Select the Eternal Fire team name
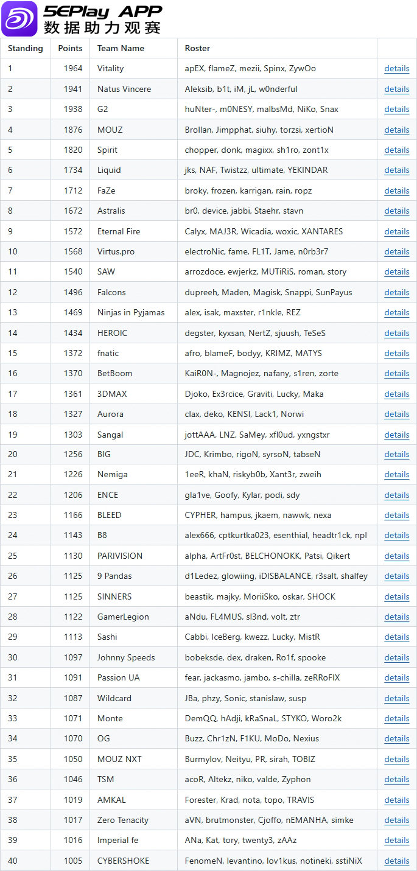The height and width of the screenshot is (871, 417). [119, 231]
